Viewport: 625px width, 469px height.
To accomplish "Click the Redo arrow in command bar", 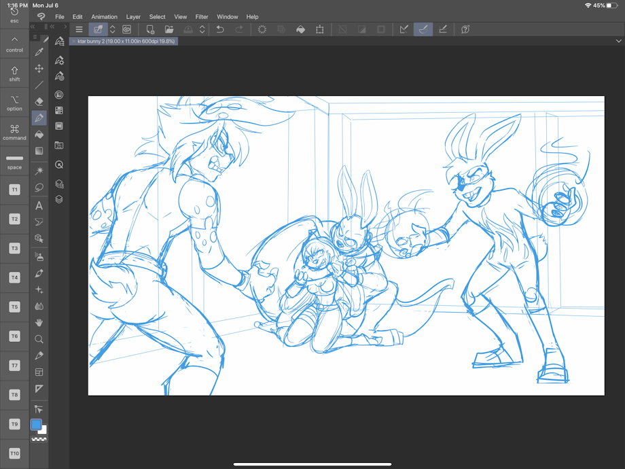I will click(239, 29).
